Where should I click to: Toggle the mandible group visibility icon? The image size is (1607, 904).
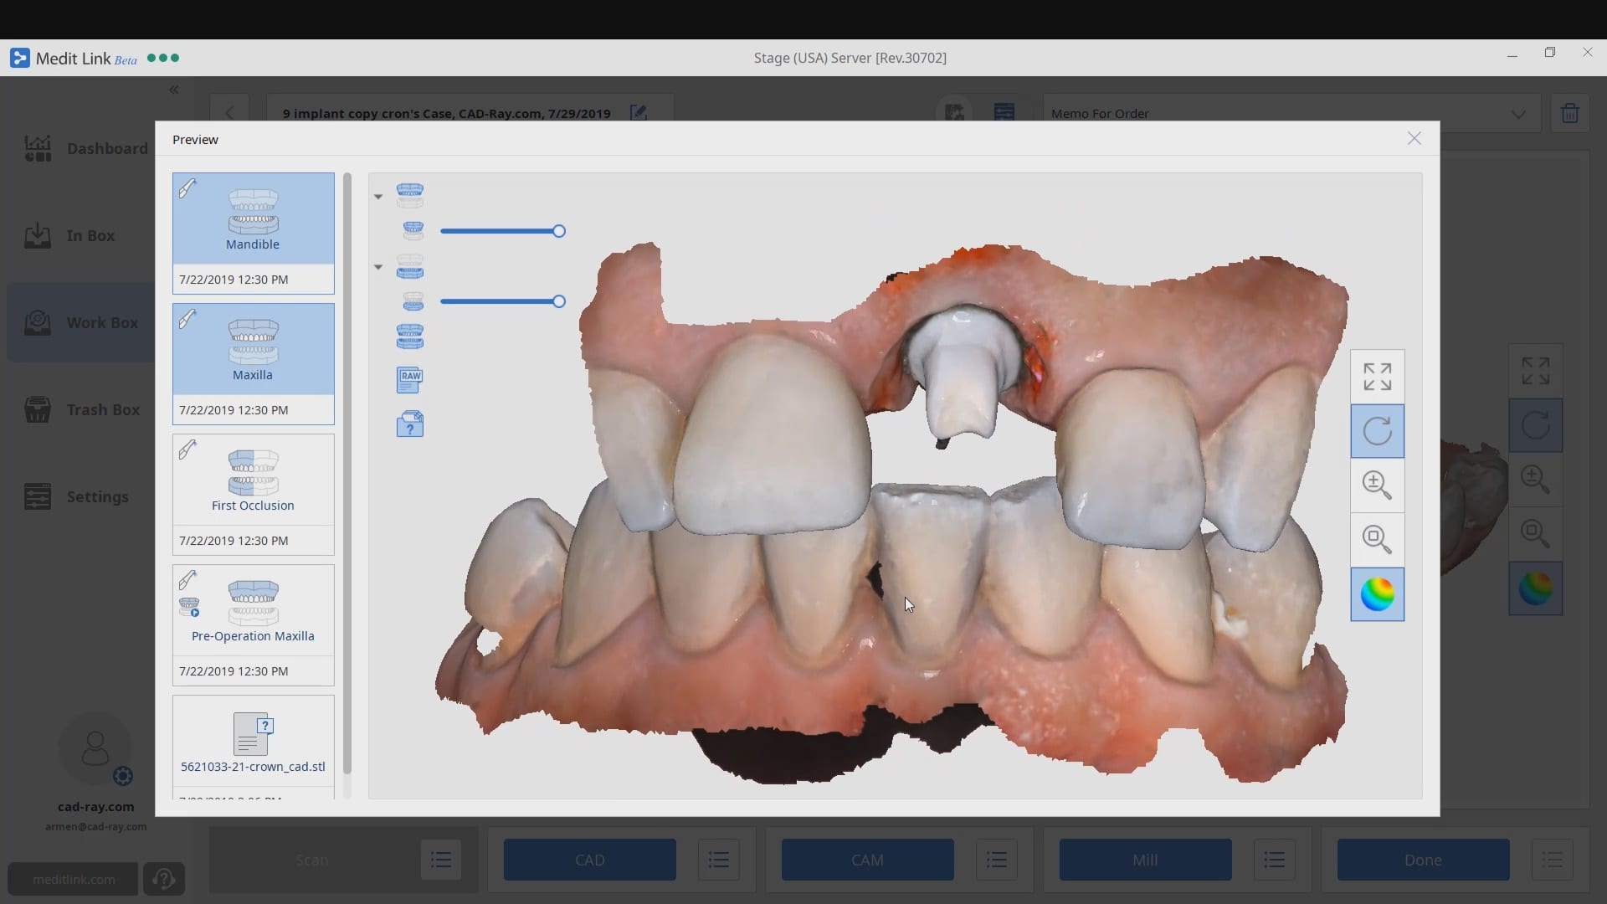coord(409,266)
